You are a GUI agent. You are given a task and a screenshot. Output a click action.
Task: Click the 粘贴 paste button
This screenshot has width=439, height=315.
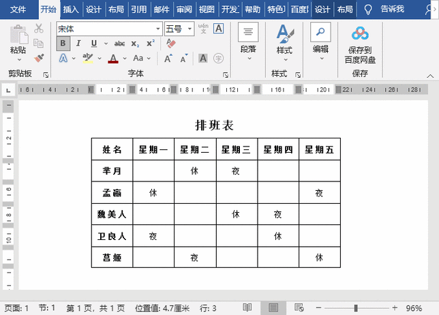click(18, 43)
